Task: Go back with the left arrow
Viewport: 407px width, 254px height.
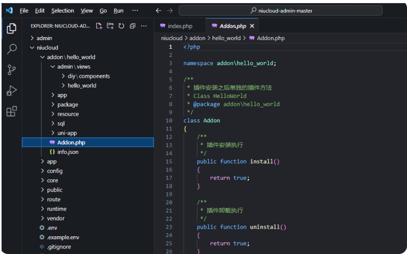Action: coord(159,11)
